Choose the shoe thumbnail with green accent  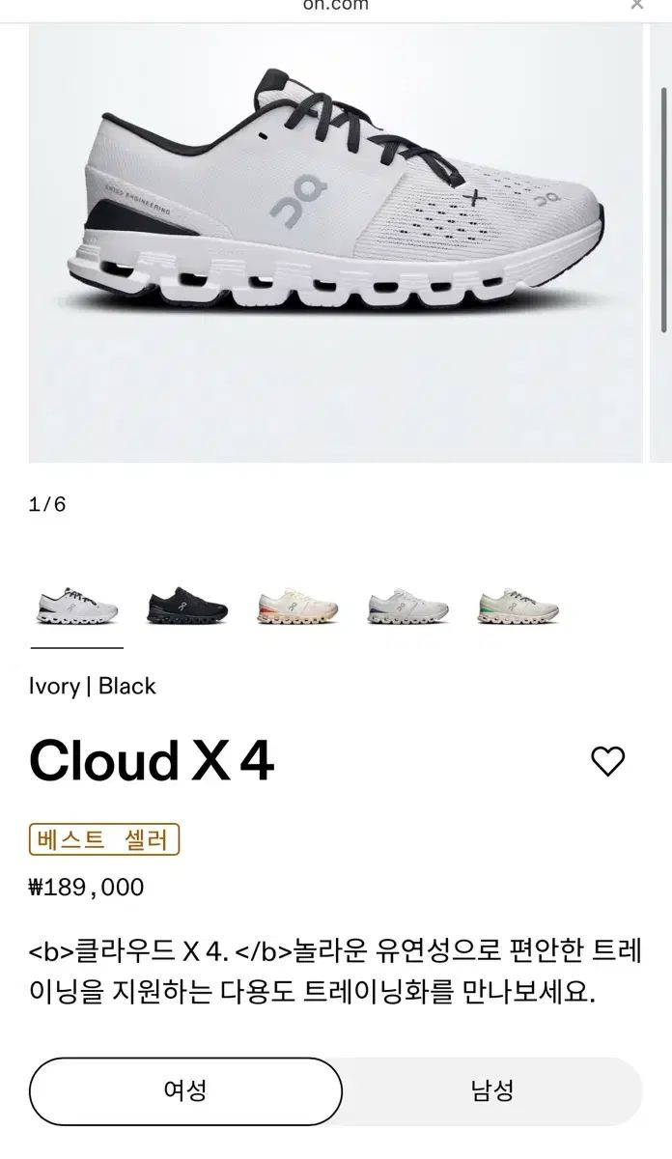(x=518, y=608)
